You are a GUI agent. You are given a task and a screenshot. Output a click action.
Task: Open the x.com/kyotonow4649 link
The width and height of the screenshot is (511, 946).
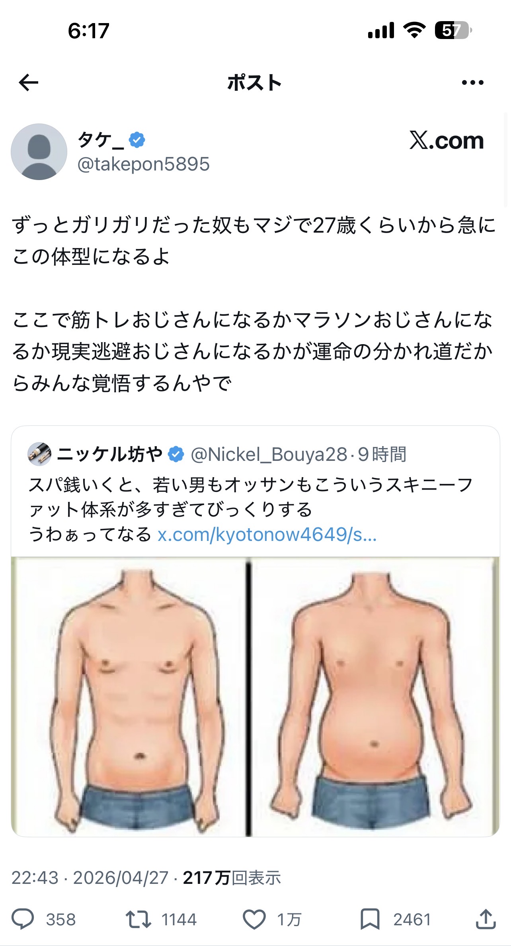click(x=267, y=535)
